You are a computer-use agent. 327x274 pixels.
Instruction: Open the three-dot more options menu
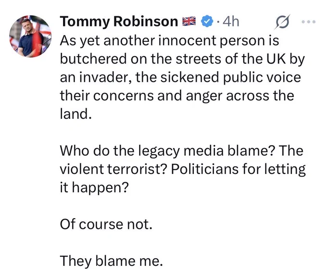309,22
